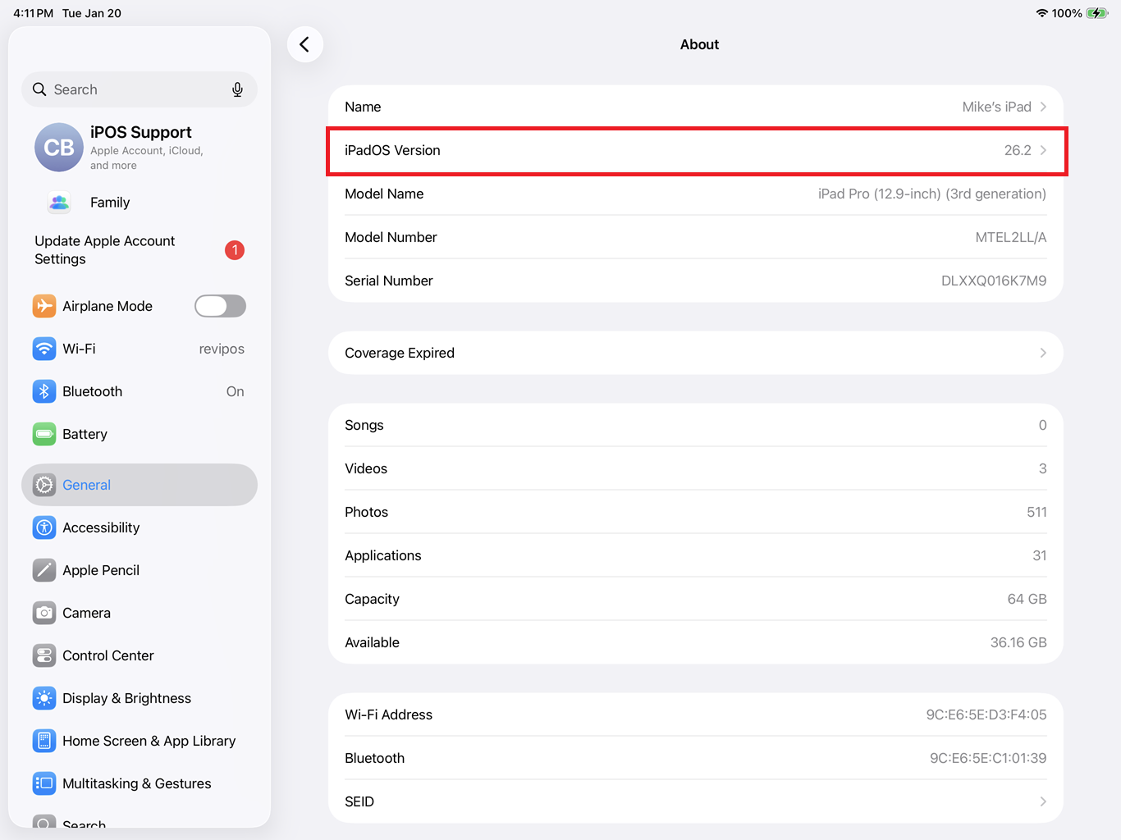Viewport: 1121px width, 840px height.
Task: Open the CB profile avatar
Action: click(x=59, y=148)
